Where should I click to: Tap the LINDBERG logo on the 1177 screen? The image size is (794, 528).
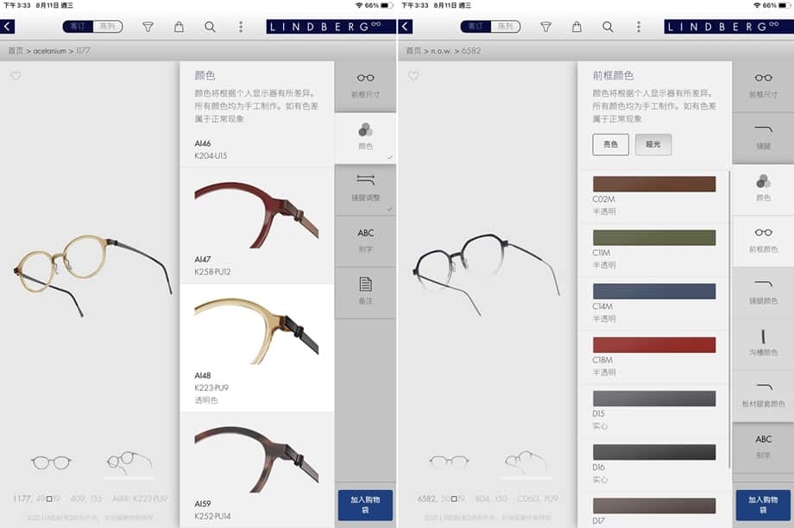[x=331, y=27]
